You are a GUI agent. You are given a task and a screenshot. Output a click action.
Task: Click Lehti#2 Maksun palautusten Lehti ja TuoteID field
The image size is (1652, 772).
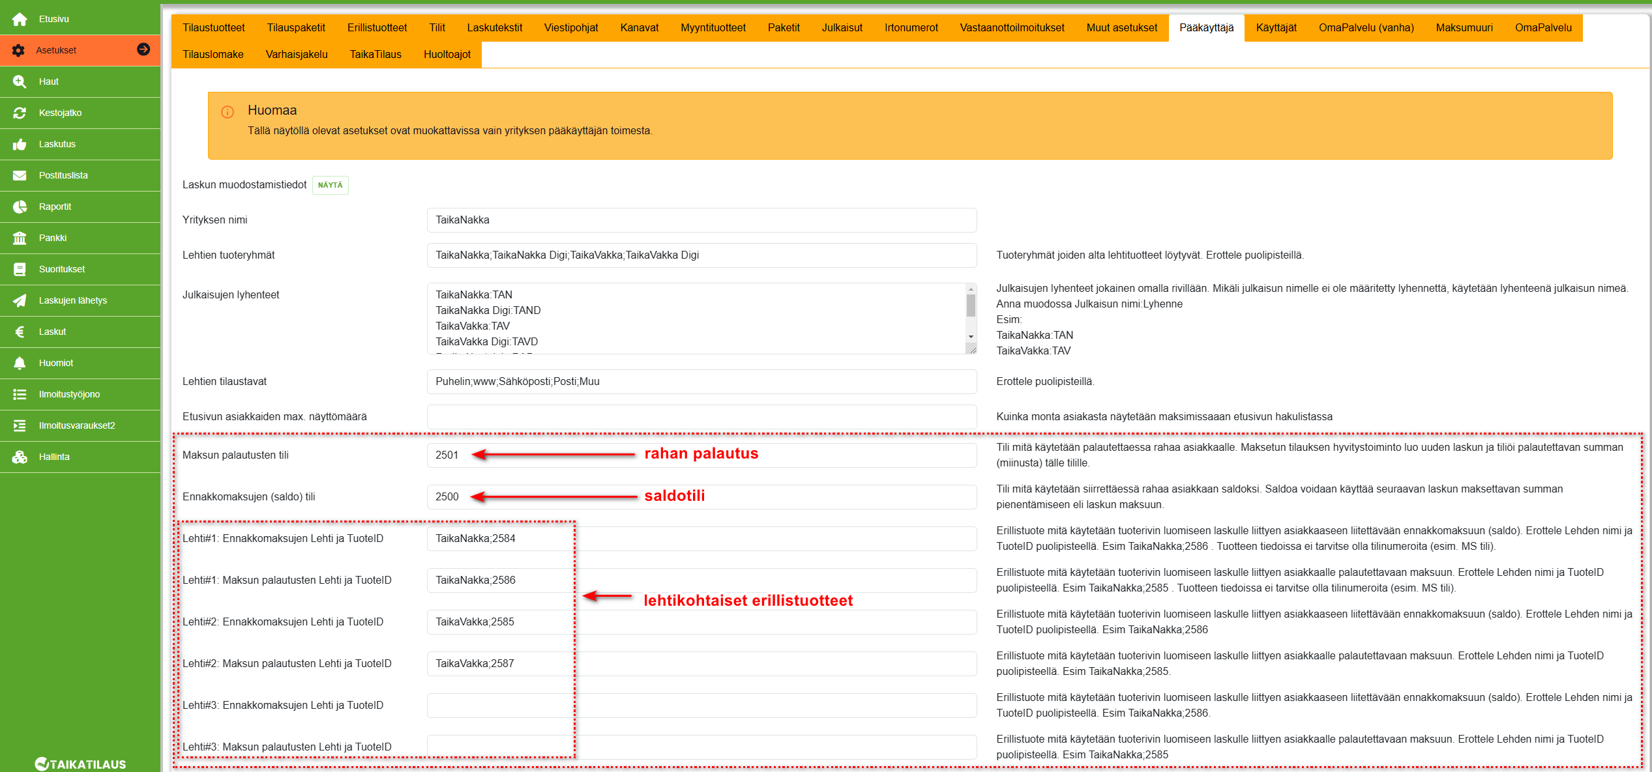(x=701, y=664)
